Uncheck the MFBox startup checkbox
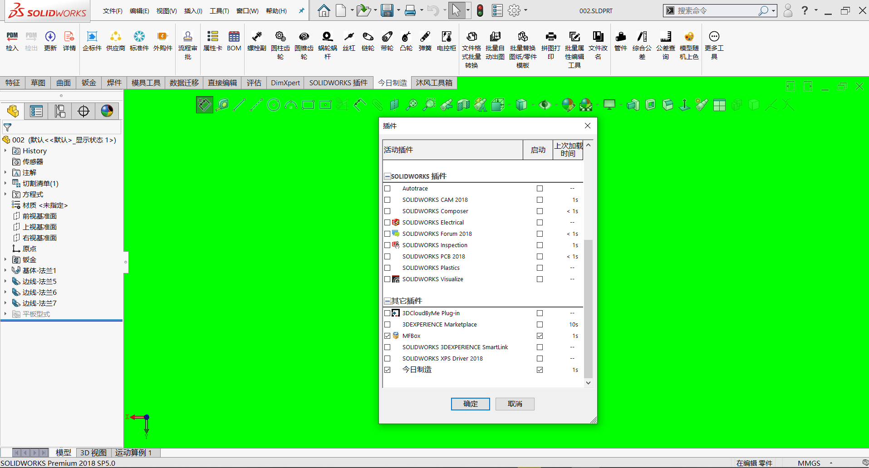This screenshot has height=468, width=869. pos(540,336)
